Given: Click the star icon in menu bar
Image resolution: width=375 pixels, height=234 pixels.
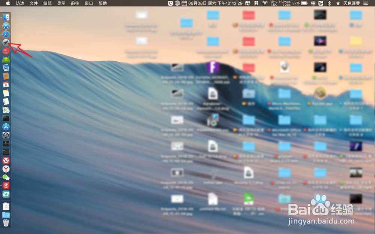Looking at the screenshot, I should [x=338, y=3].
